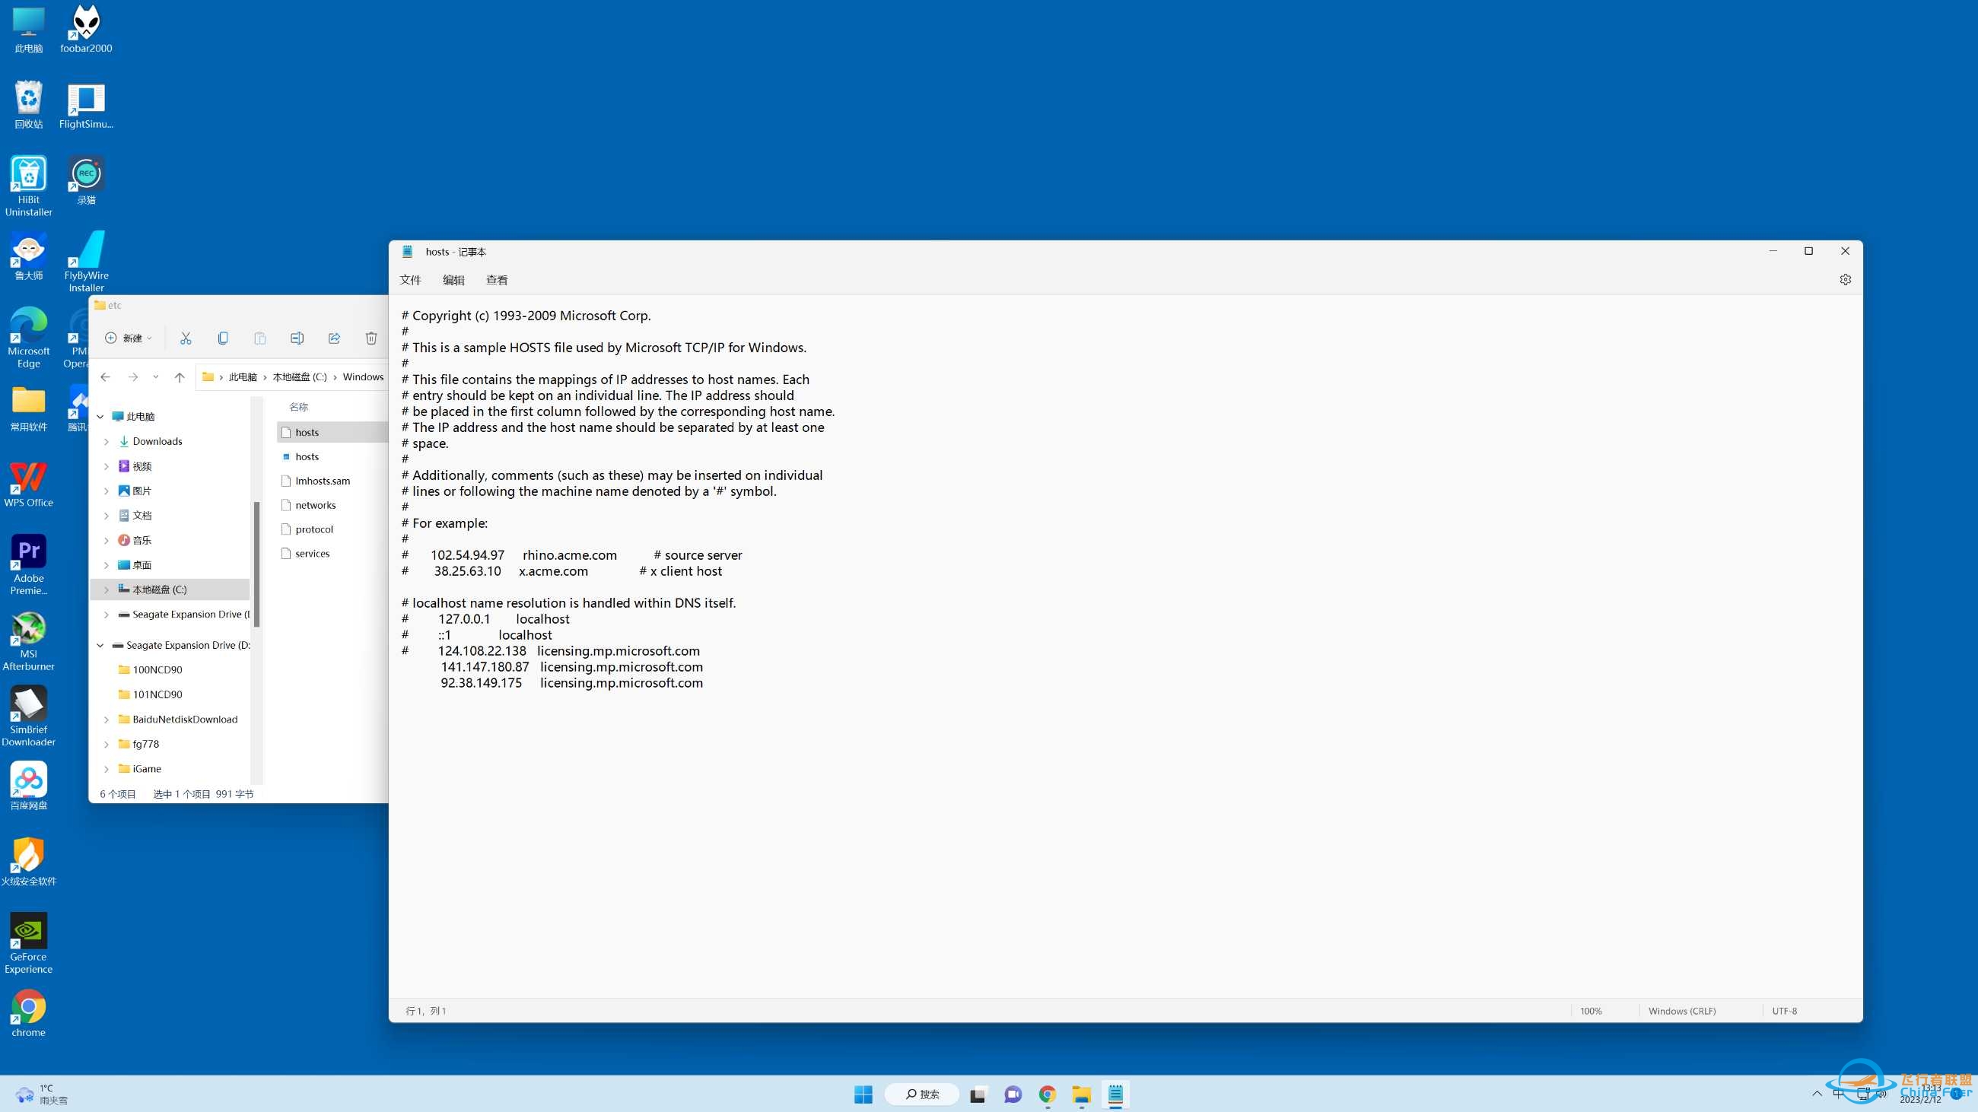Viewport: 1978px width, 1112px height.
Task: Open the Recycle Bin desktop icon
Action: [x=28, y=98]
